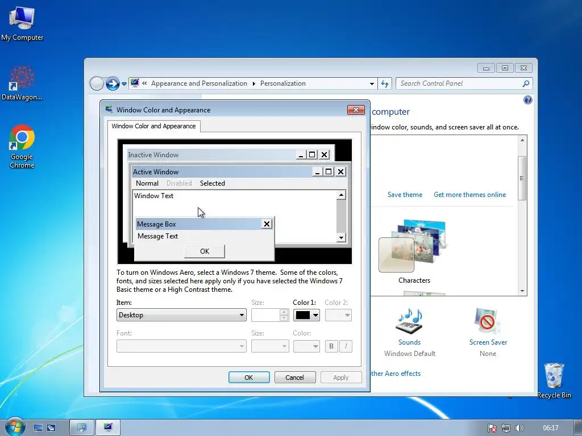The image size is (582, 436).
Task: Open Control Panel help question mark
Action: 527,100
